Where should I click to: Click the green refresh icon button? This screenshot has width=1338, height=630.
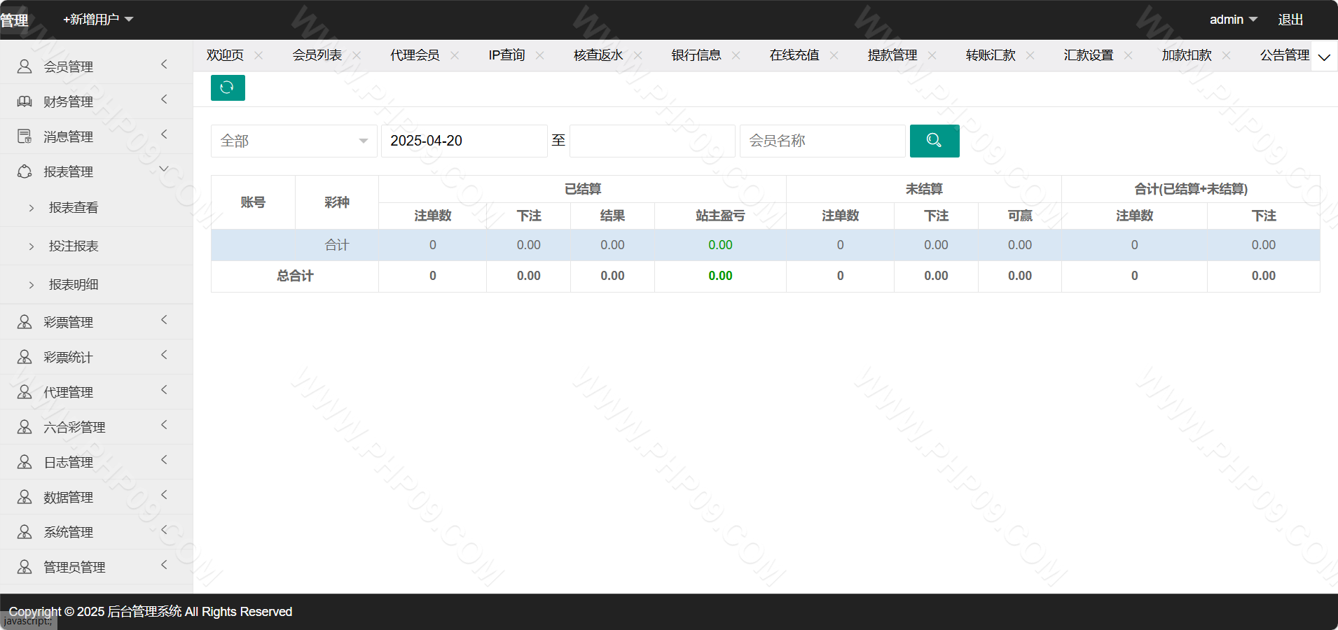(x=228, y=87)
